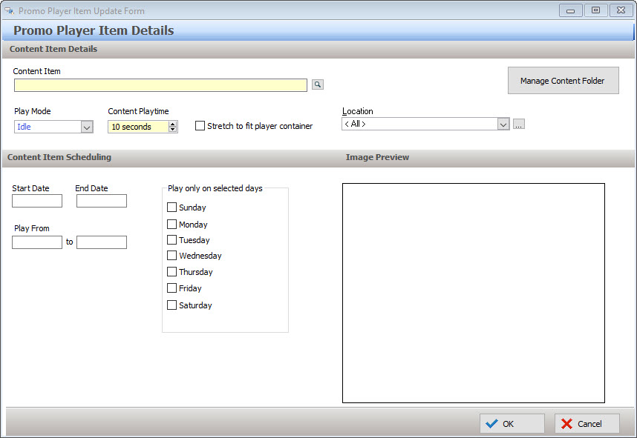Click the Content Item search magnifier icon

(x=318, y=85)
